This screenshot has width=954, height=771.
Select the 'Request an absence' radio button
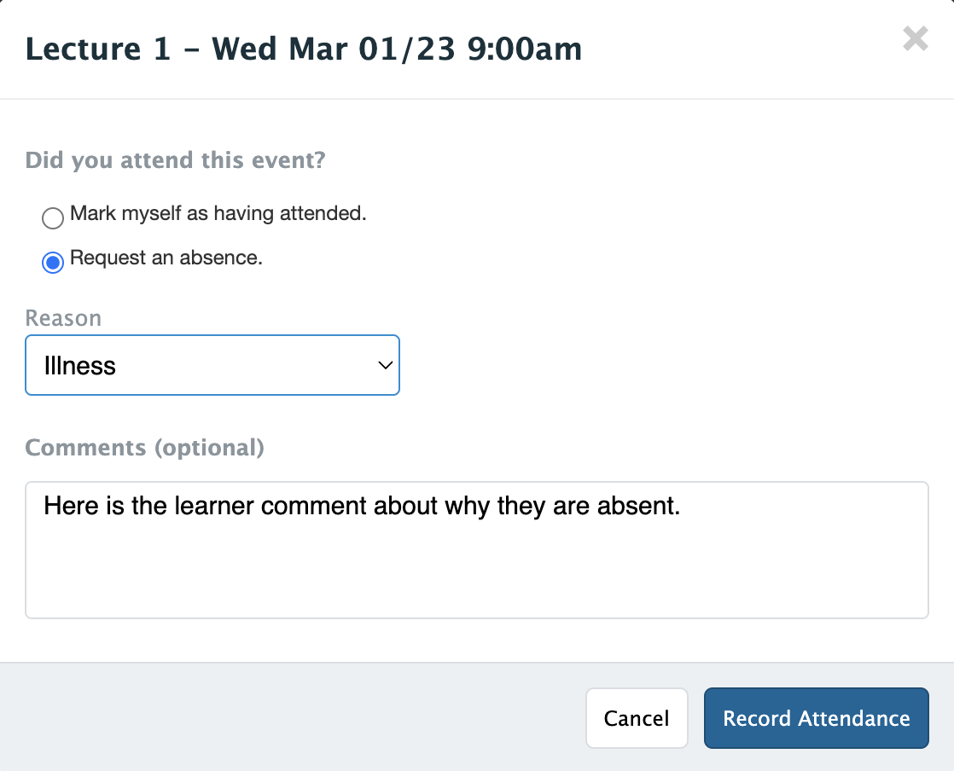coord(53,263)
